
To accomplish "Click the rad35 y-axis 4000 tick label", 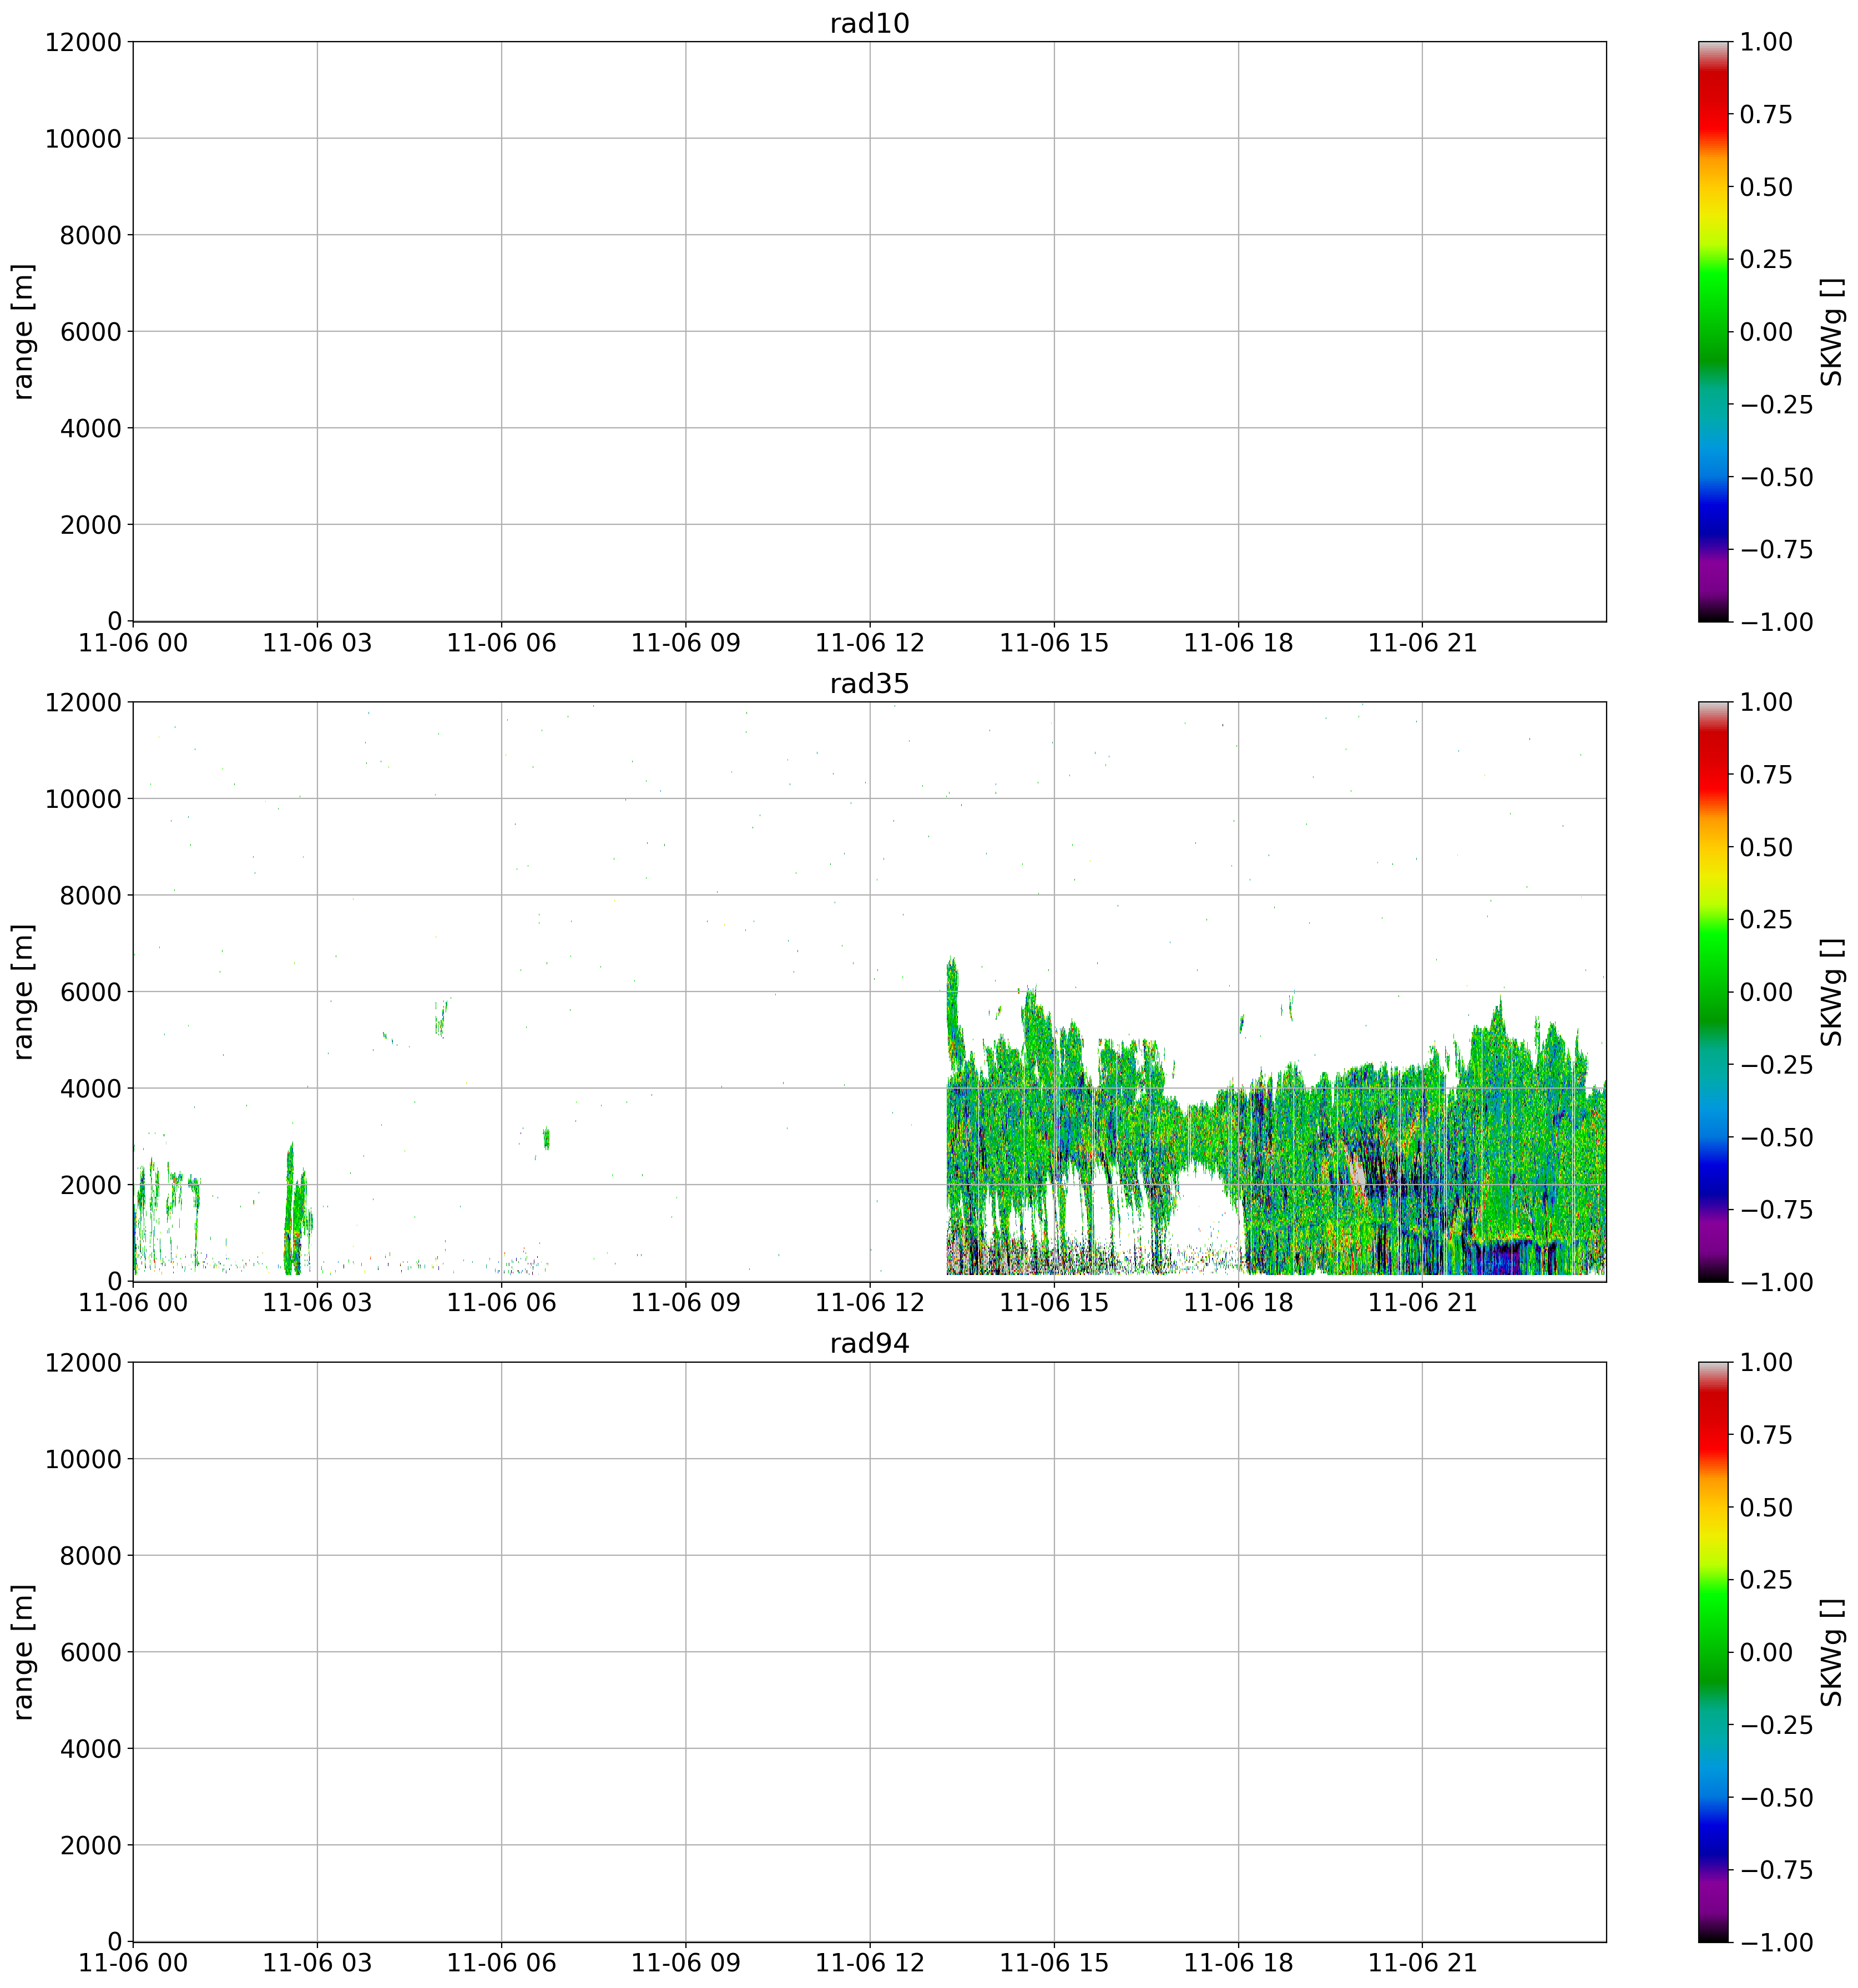I will [x=90, y=1088].
